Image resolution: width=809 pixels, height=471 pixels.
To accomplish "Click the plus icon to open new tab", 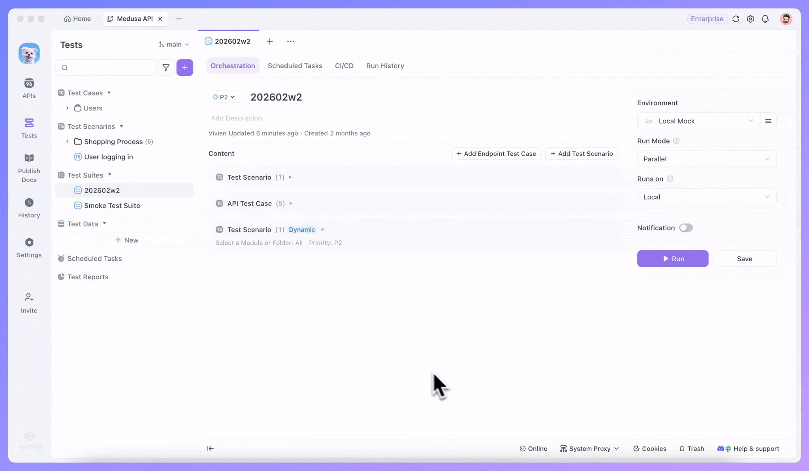I will 269,41.
